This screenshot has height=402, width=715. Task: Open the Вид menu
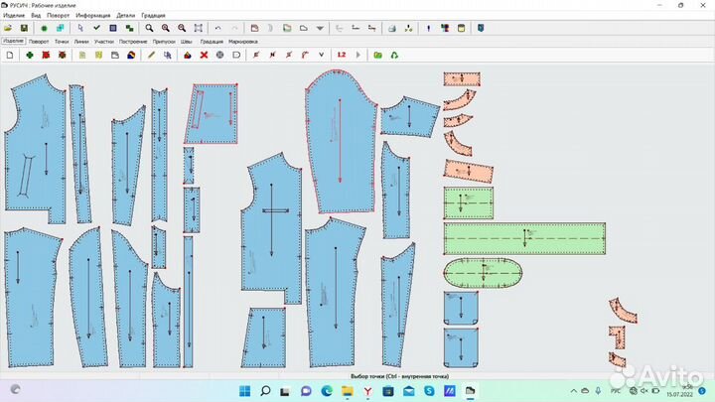click(x=36, y=16)
